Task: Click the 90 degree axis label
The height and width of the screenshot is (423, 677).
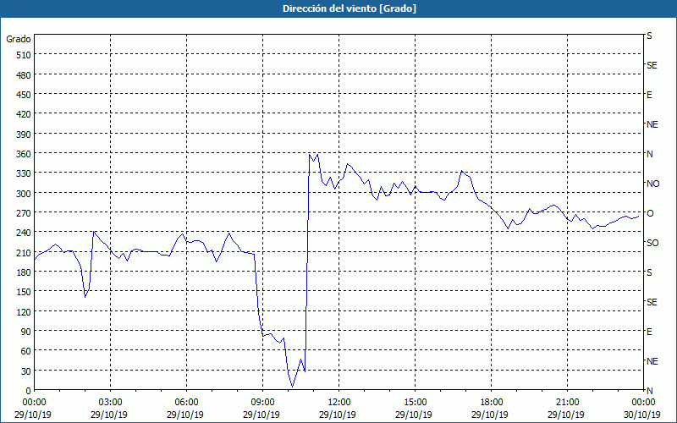Action: (x=26, y=332)
